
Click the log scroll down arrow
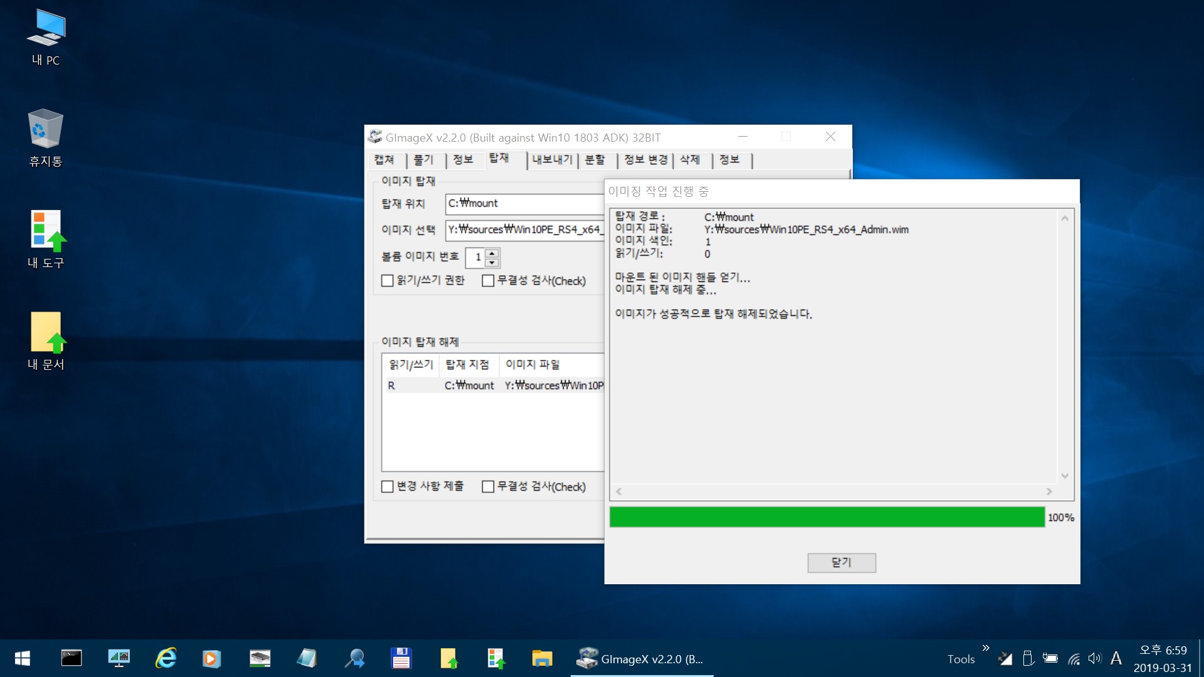(1065, 476)
